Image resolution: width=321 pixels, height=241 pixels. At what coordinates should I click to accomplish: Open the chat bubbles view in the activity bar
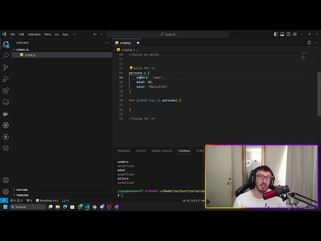[x=6, y=148]
